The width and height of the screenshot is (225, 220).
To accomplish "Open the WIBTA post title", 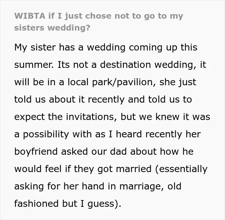I will 99,22.
